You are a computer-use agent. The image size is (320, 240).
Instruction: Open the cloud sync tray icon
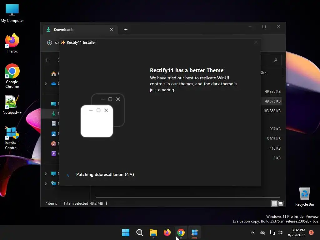(x=263, y=232)
